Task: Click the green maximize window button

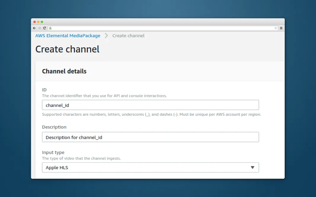Action: [42, 22]
